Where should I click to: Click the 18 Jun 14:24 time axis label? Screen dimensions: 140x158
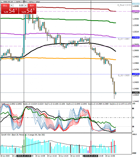(64, 156)
